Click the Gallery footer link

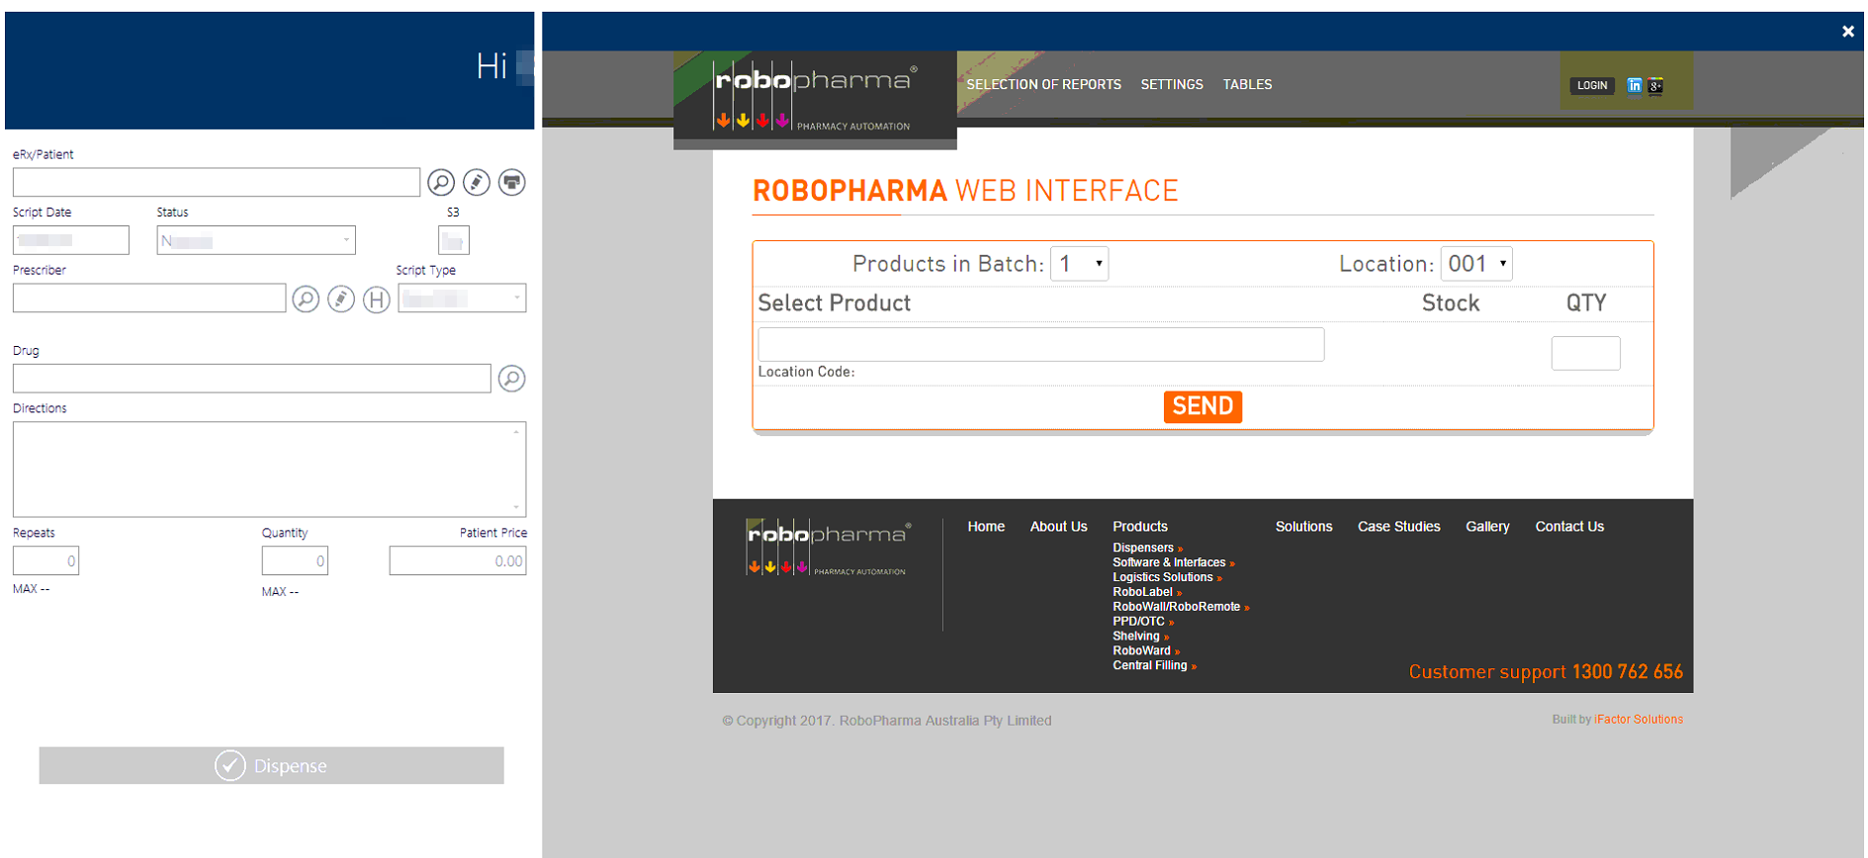click(1487, 527)
